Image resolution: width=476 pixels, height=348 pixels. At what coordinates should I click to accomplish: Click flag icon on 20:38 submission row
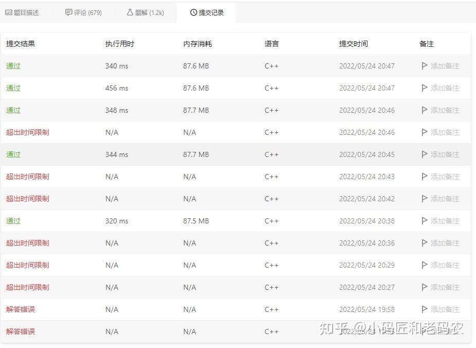(x=425, y=221)
